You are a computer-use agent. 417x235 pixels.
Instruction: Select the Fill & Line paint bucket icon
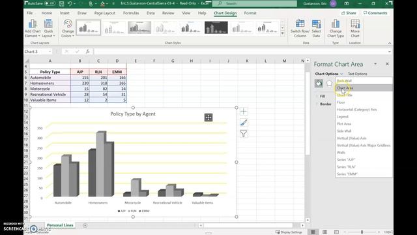[x=319, y=84]
